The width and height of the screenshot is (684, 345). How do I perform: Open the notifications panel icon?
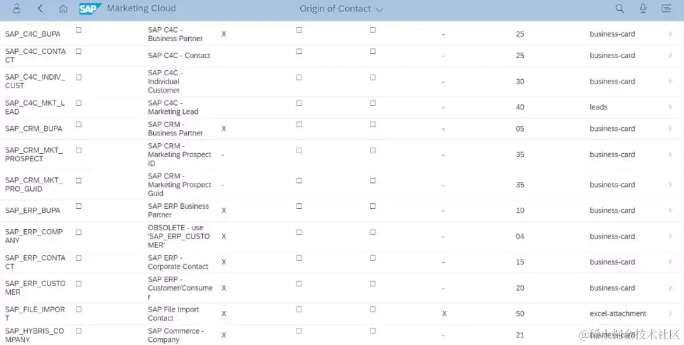[666, 8]
